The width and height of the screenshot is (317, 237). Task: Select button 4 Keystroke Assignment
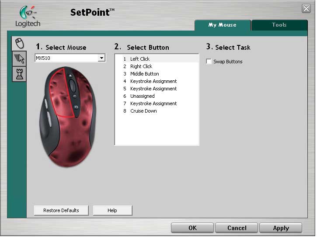click(x=157, y=81)
